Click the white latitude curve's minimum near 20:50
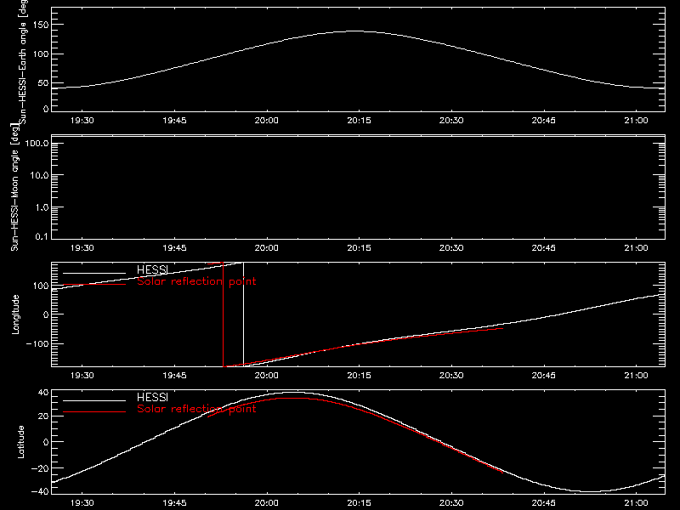Image resolution: width=680 pixels, height=510 pixels. tap(592, 492)
